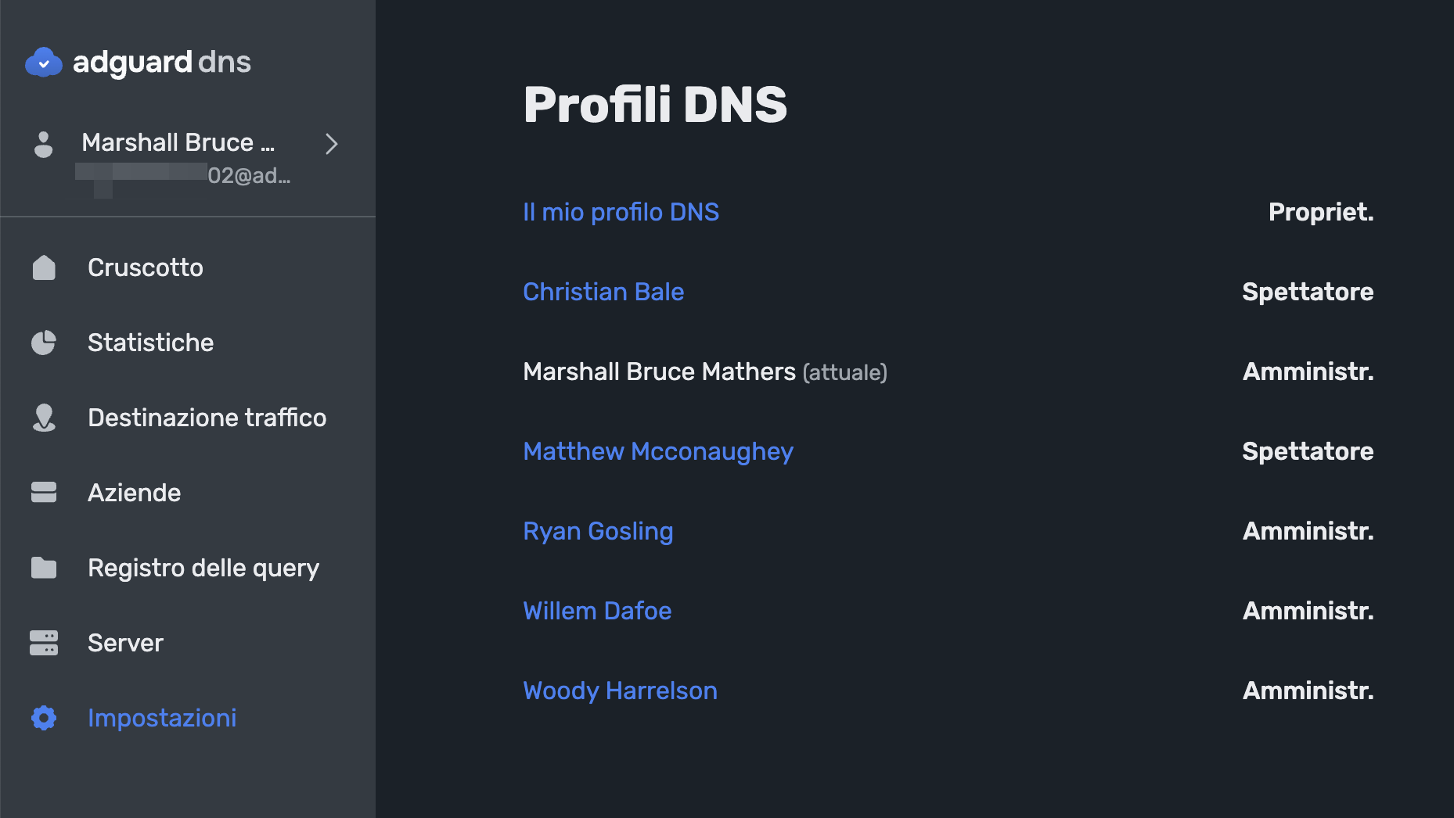This screenshot has width=1454, height=818.
Task: Expand the Marshall Bruce account chevron
Action: pos(331,145)
